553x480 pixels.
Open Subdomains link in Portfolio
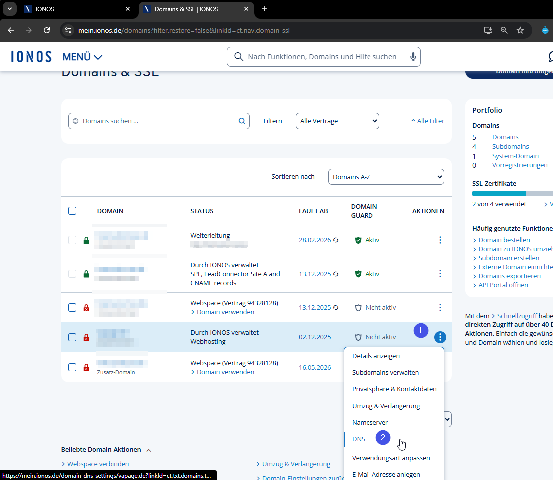(510, 146)
